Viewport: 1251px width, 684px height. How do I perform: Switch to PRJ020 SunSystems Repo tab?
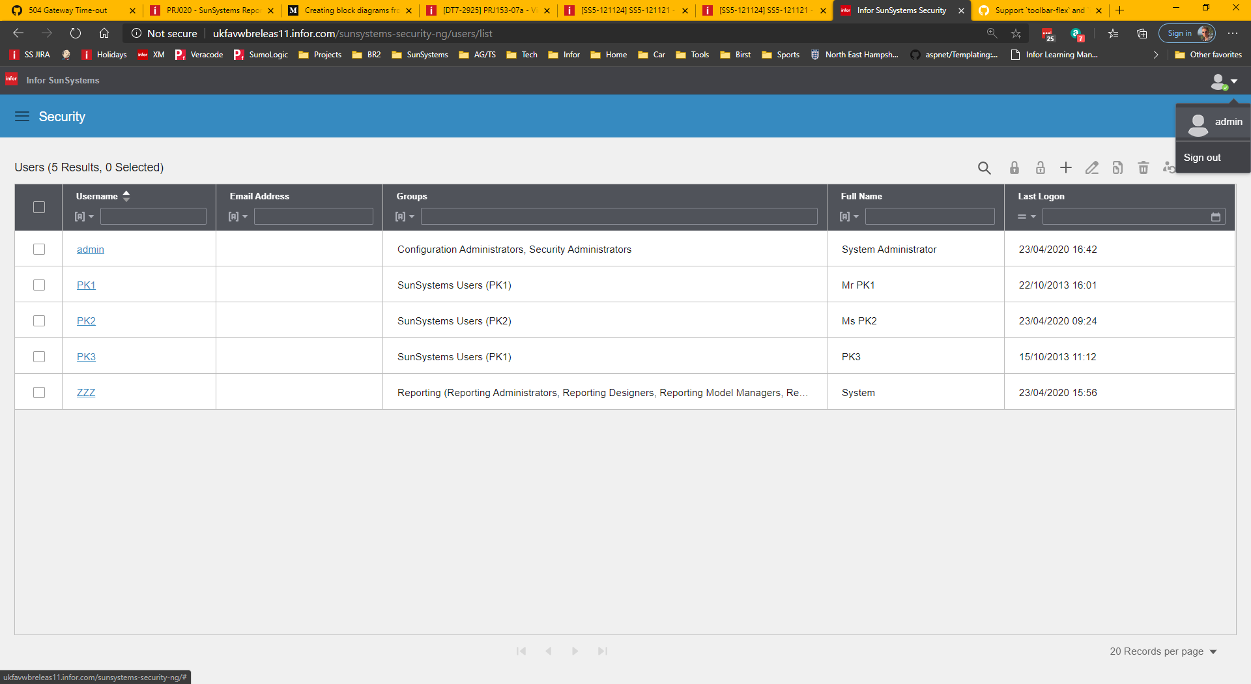pyautogui.click(x=213, y=10)
